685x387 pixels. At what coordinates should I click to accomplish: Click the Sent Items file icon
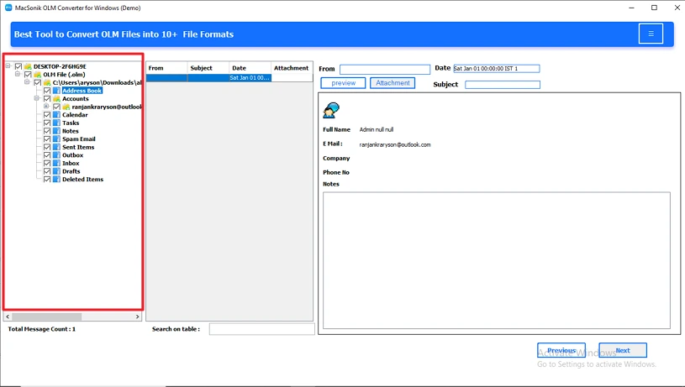coord(56,147)
